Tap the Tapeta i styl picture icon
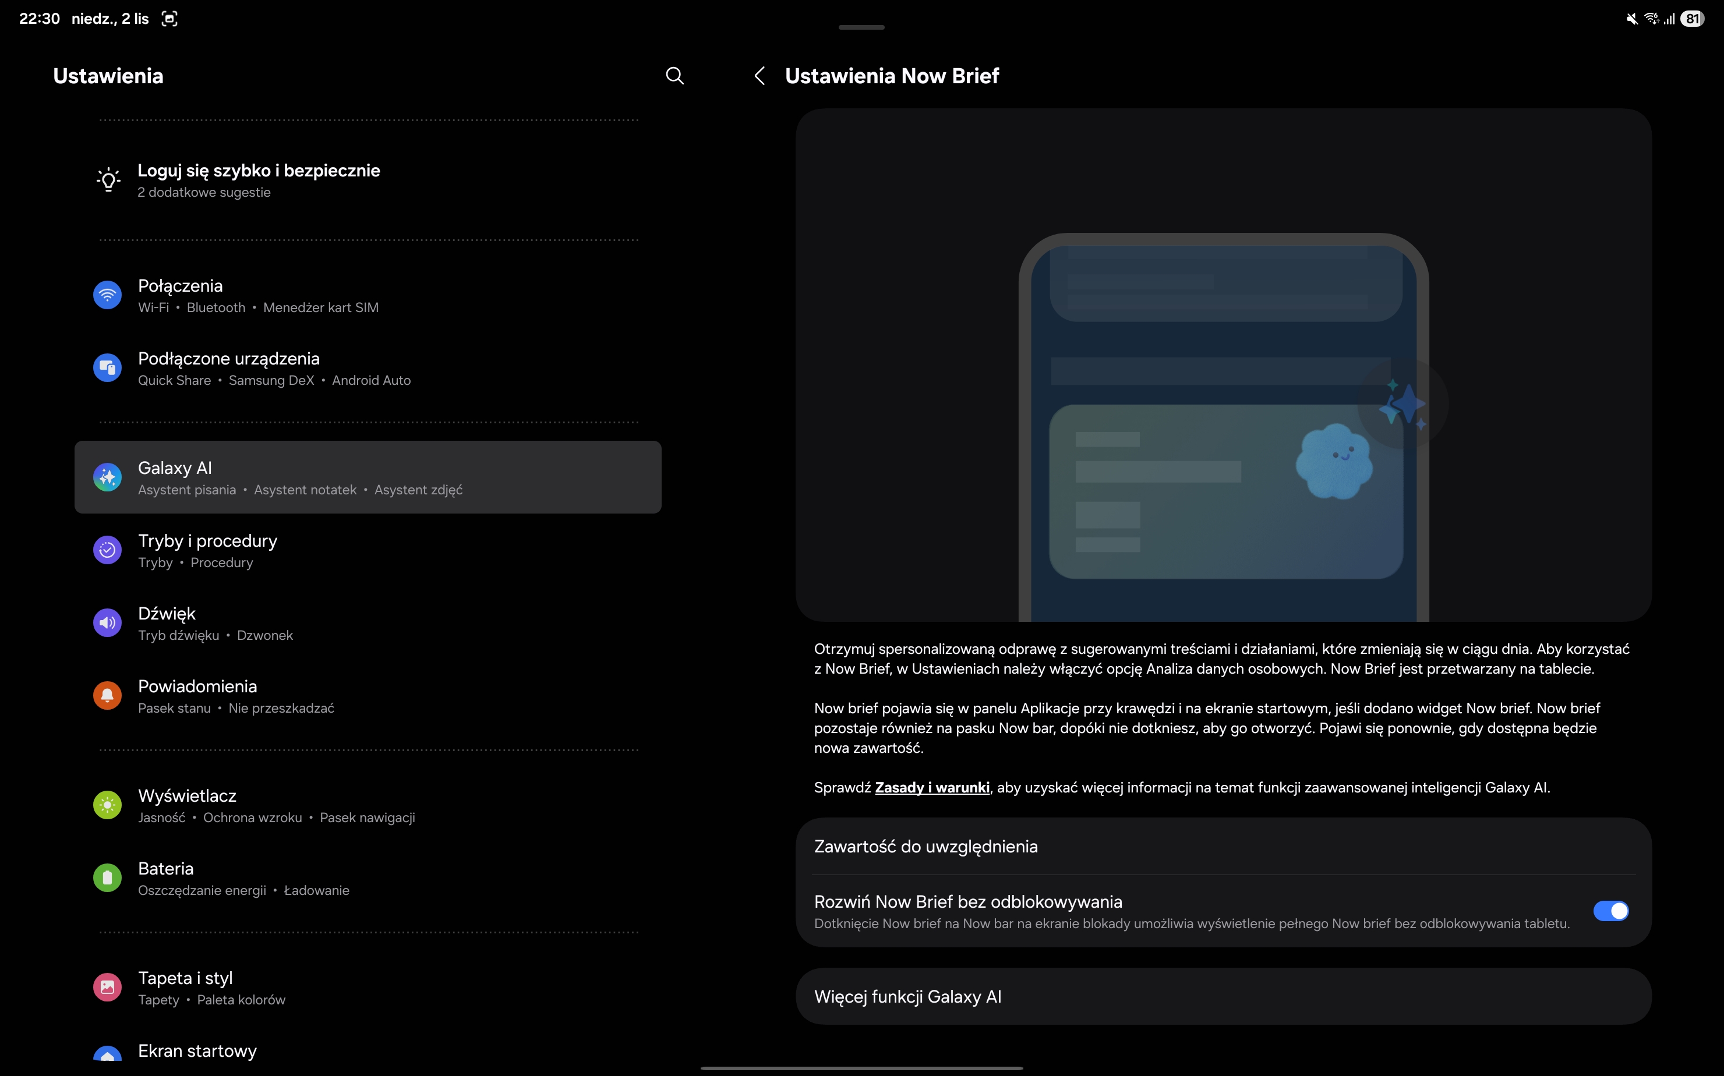Viewport: 1724px width, 1076px height. point(108,987)
